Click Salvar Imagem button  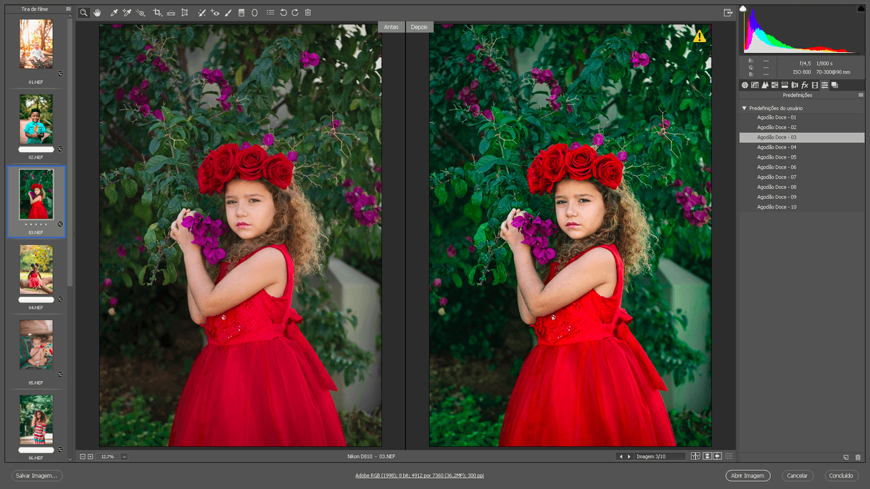tap(37, 476)
